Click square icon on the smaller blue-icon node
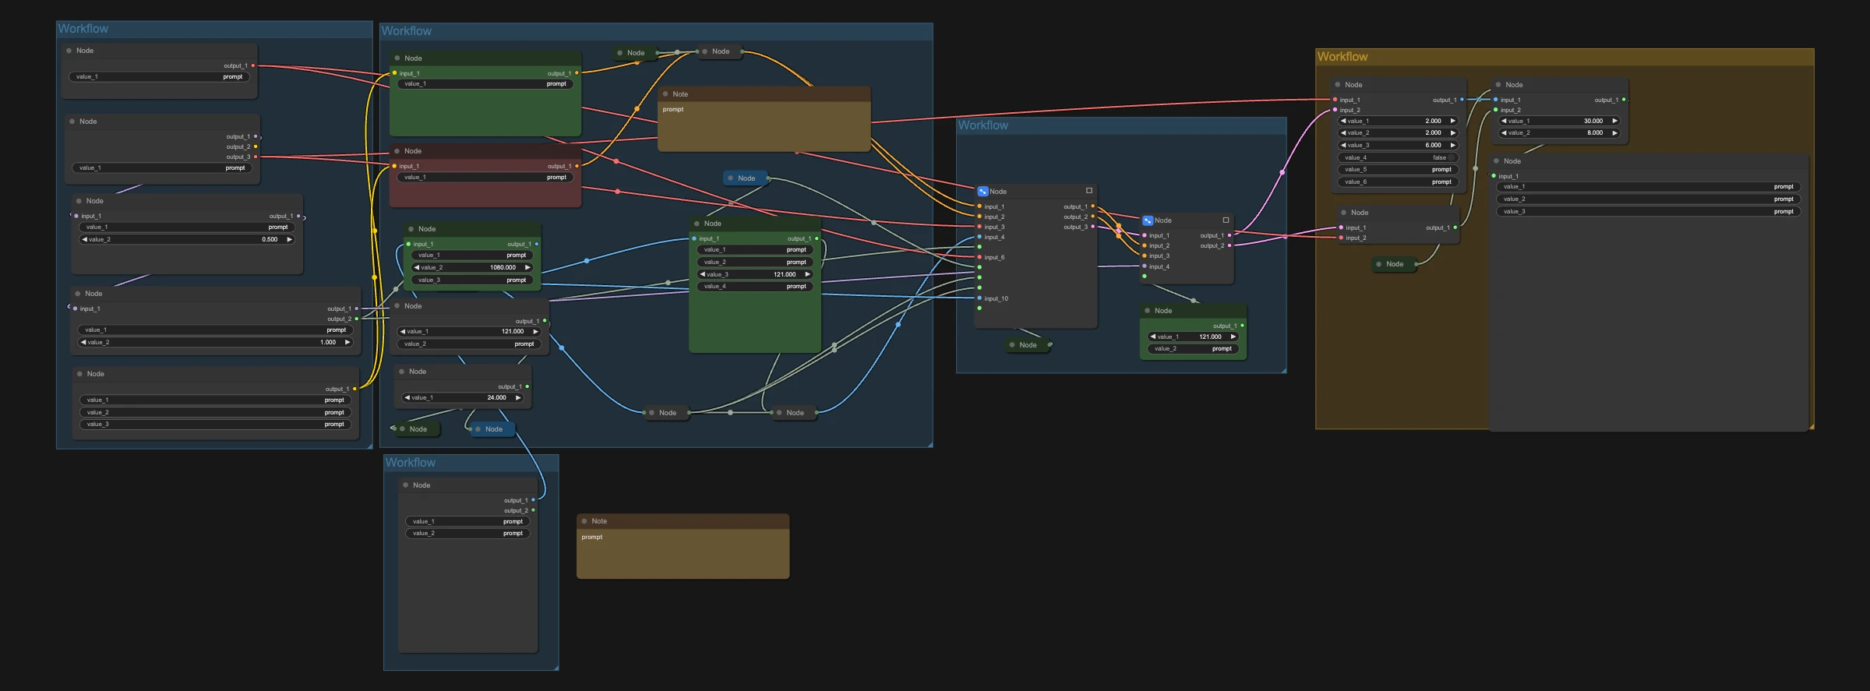This screenshot has width=1870, height=691. (x=1226, y=220)
